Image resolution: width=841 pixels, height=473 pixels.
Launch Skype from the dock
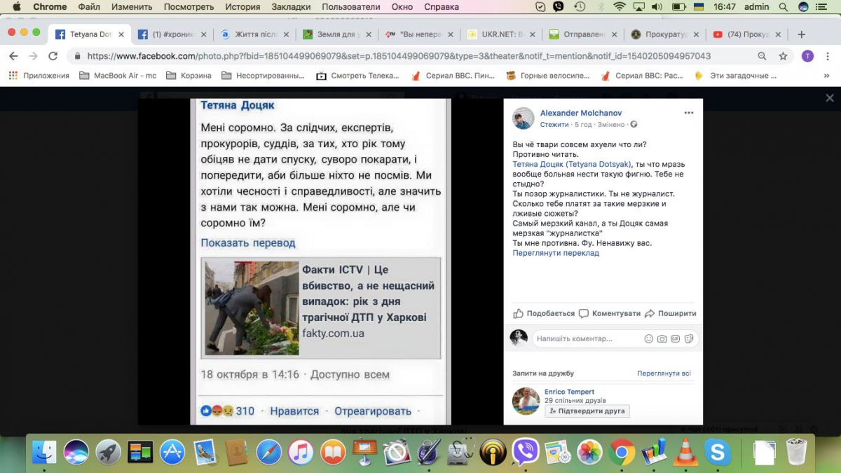pos(718,453)
